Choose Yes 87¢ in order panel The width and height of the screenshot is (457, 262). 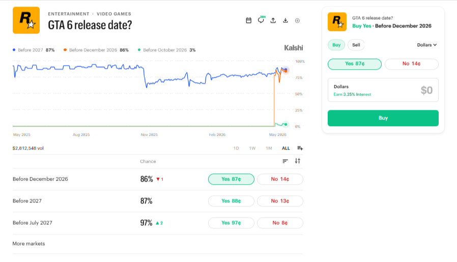[x=355, y=64]
